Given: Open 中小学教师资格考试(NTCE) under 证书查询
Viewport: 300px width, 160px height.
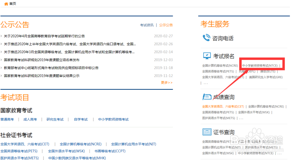Looking at the screenshot, I should 256,153.
